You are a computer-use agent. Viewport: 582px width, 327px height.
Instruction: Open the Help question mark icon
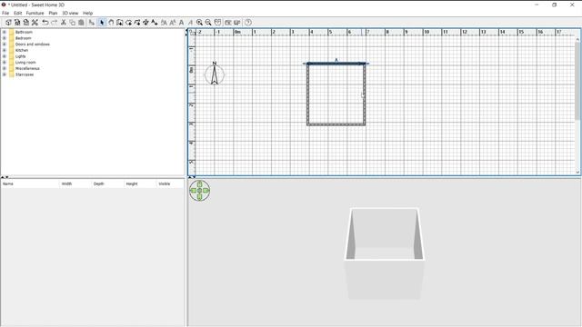[248, 23]
